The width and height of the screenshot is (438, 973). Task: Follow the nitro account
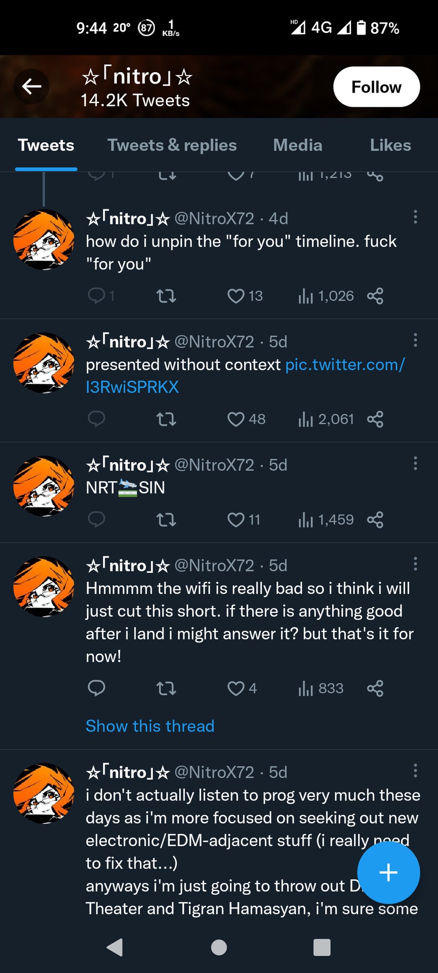376,87
